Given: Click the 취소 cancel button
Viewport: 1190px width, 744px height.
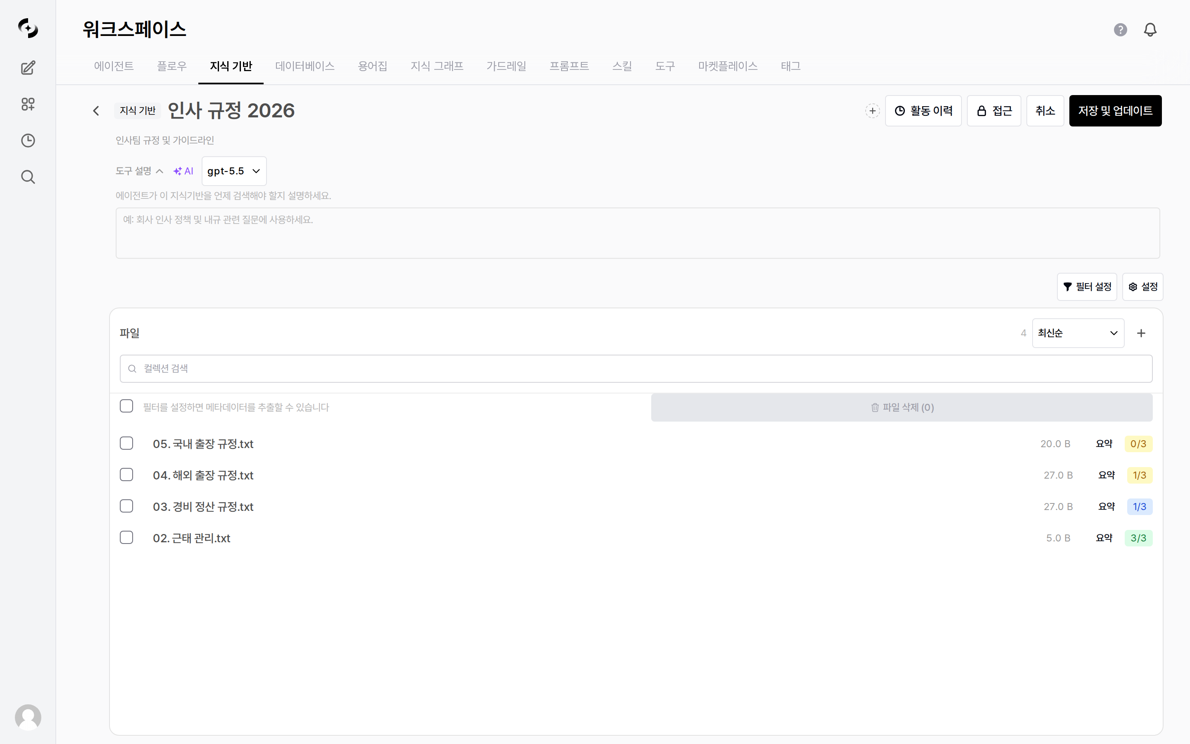Looking at the screenshot, I should [x=1045, y=111].
